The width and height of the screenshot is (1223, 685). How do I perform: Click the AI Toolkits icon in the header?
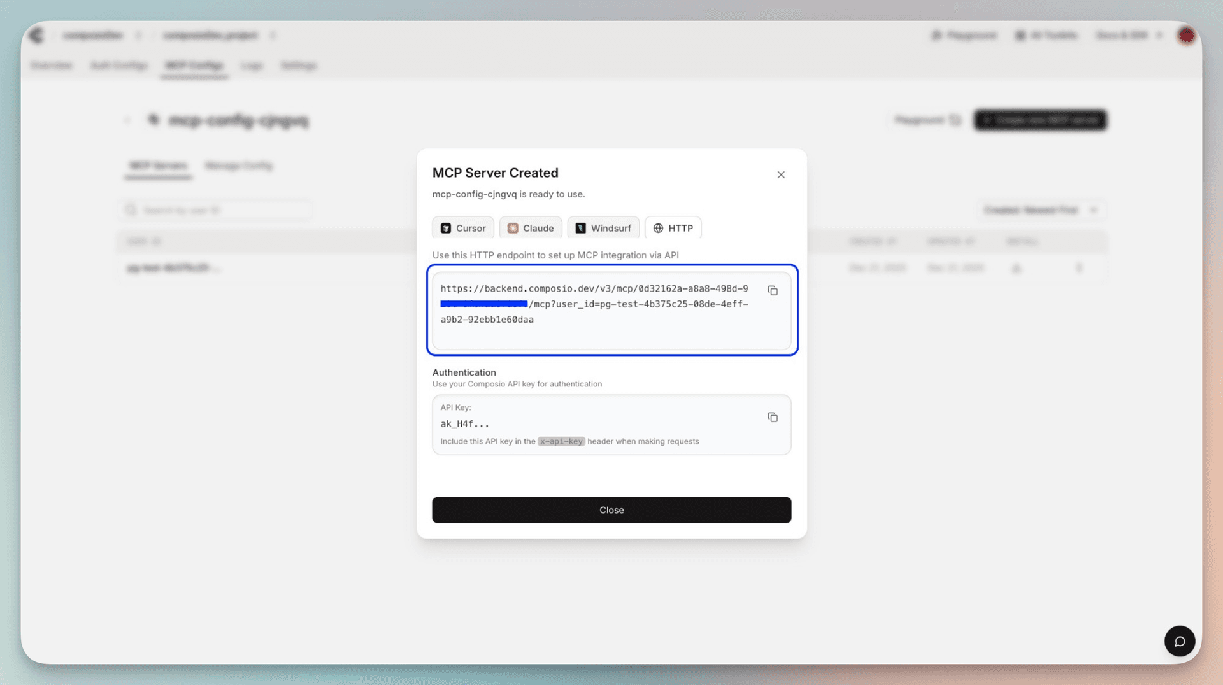point(1020,35)
